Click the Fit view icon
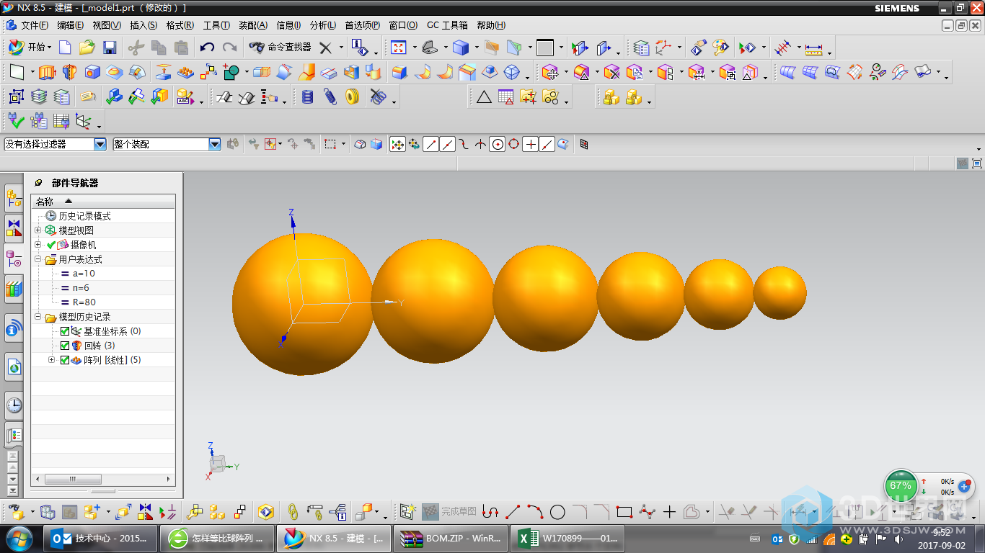985x553 pixels. [398, 48]
